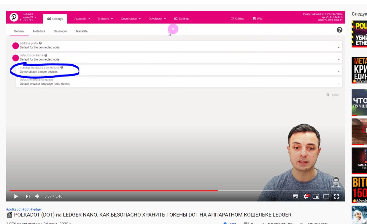
Task: Open the Developer menu
Action: (157, 19)
